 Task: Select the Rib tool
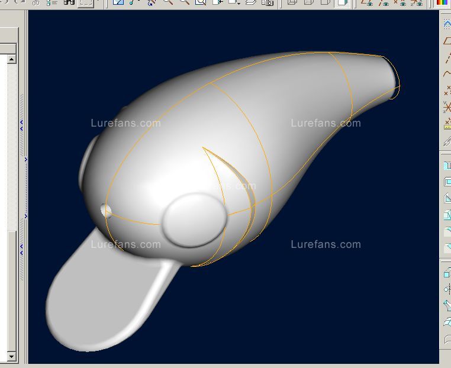click(x=447, y=198)
